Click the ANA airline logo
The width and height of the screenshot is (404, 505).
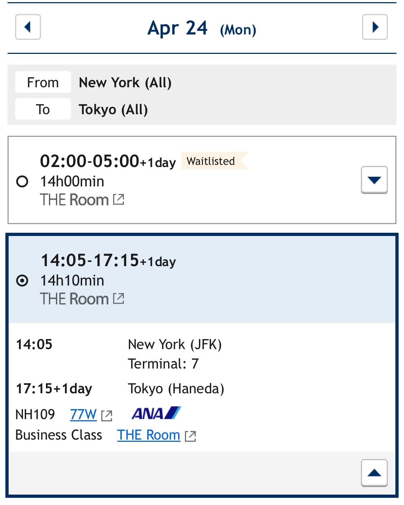[157, 413]
